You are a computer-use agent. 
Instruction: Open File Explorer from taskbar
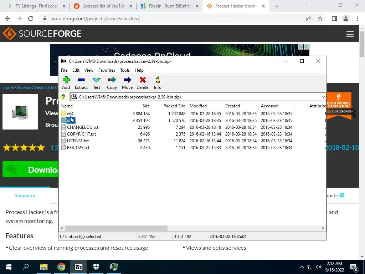[43, 267]
